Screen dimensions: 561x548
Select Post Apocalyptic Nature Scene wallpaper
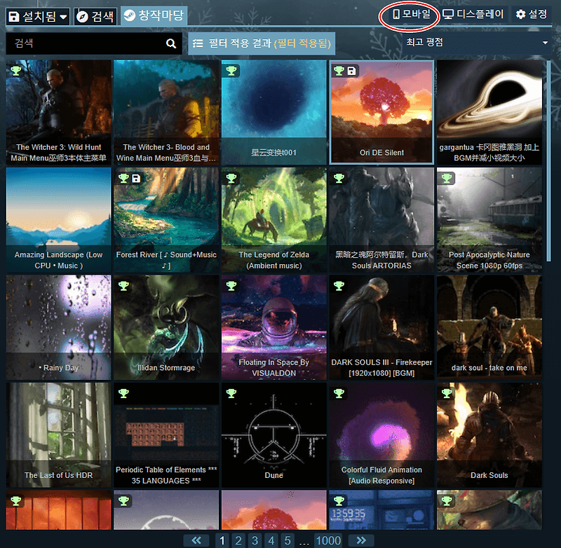489,220
